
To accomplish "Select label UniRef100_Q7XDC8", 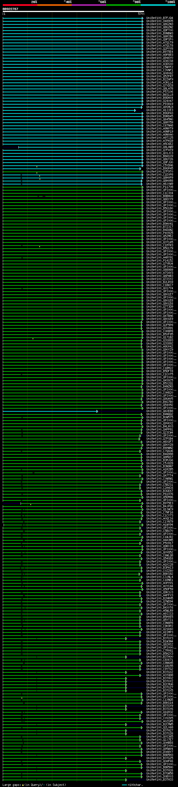I will pos(160,85).
